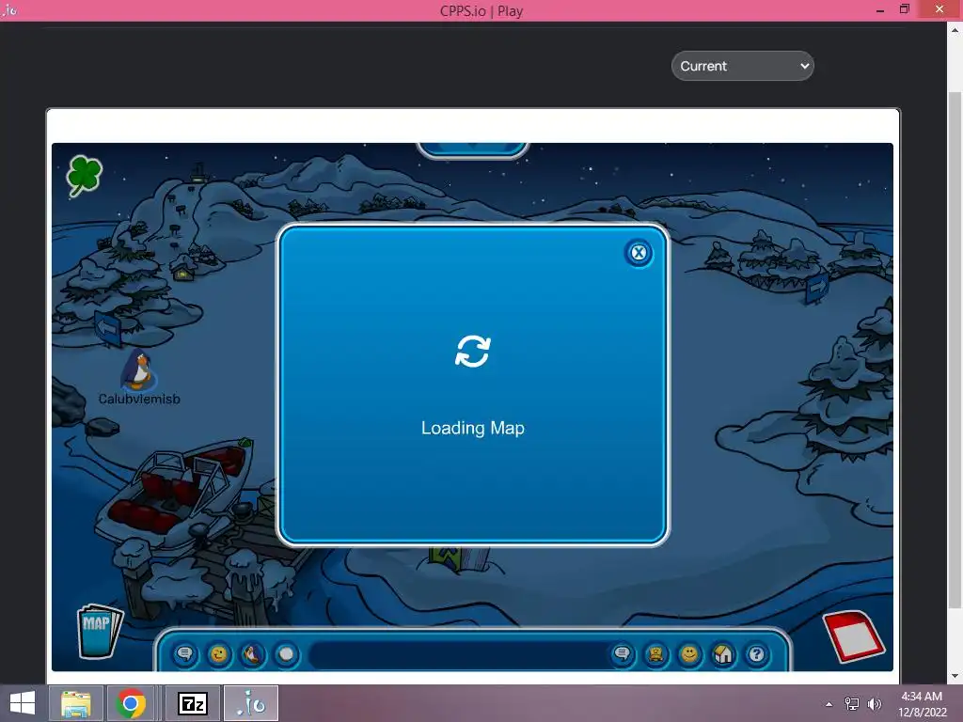This screenshot has height=722, width=963.
Task: Open the red mail card icon
Action: click(854, 636)
